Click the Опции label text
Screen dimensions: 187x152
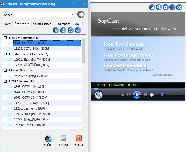63,145
